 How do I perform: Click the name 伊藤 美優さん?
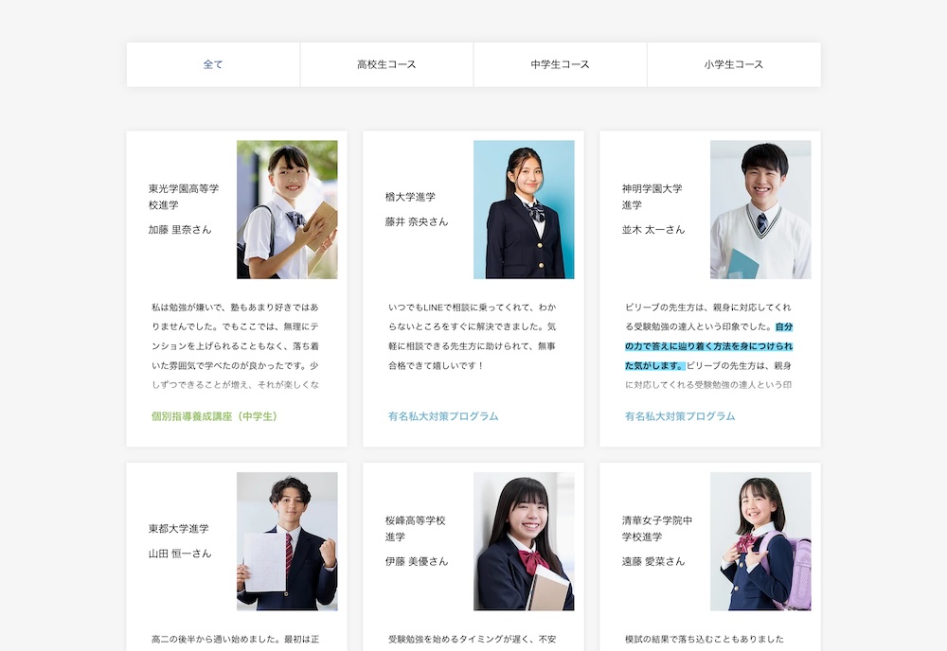(x=417, y=561)
